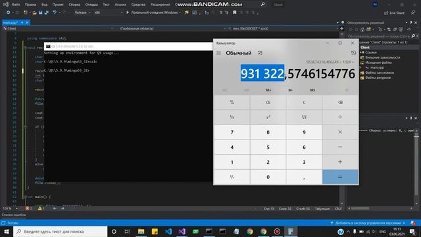
Task: Select Исходные файлы folder
Action: pos(378,63)
